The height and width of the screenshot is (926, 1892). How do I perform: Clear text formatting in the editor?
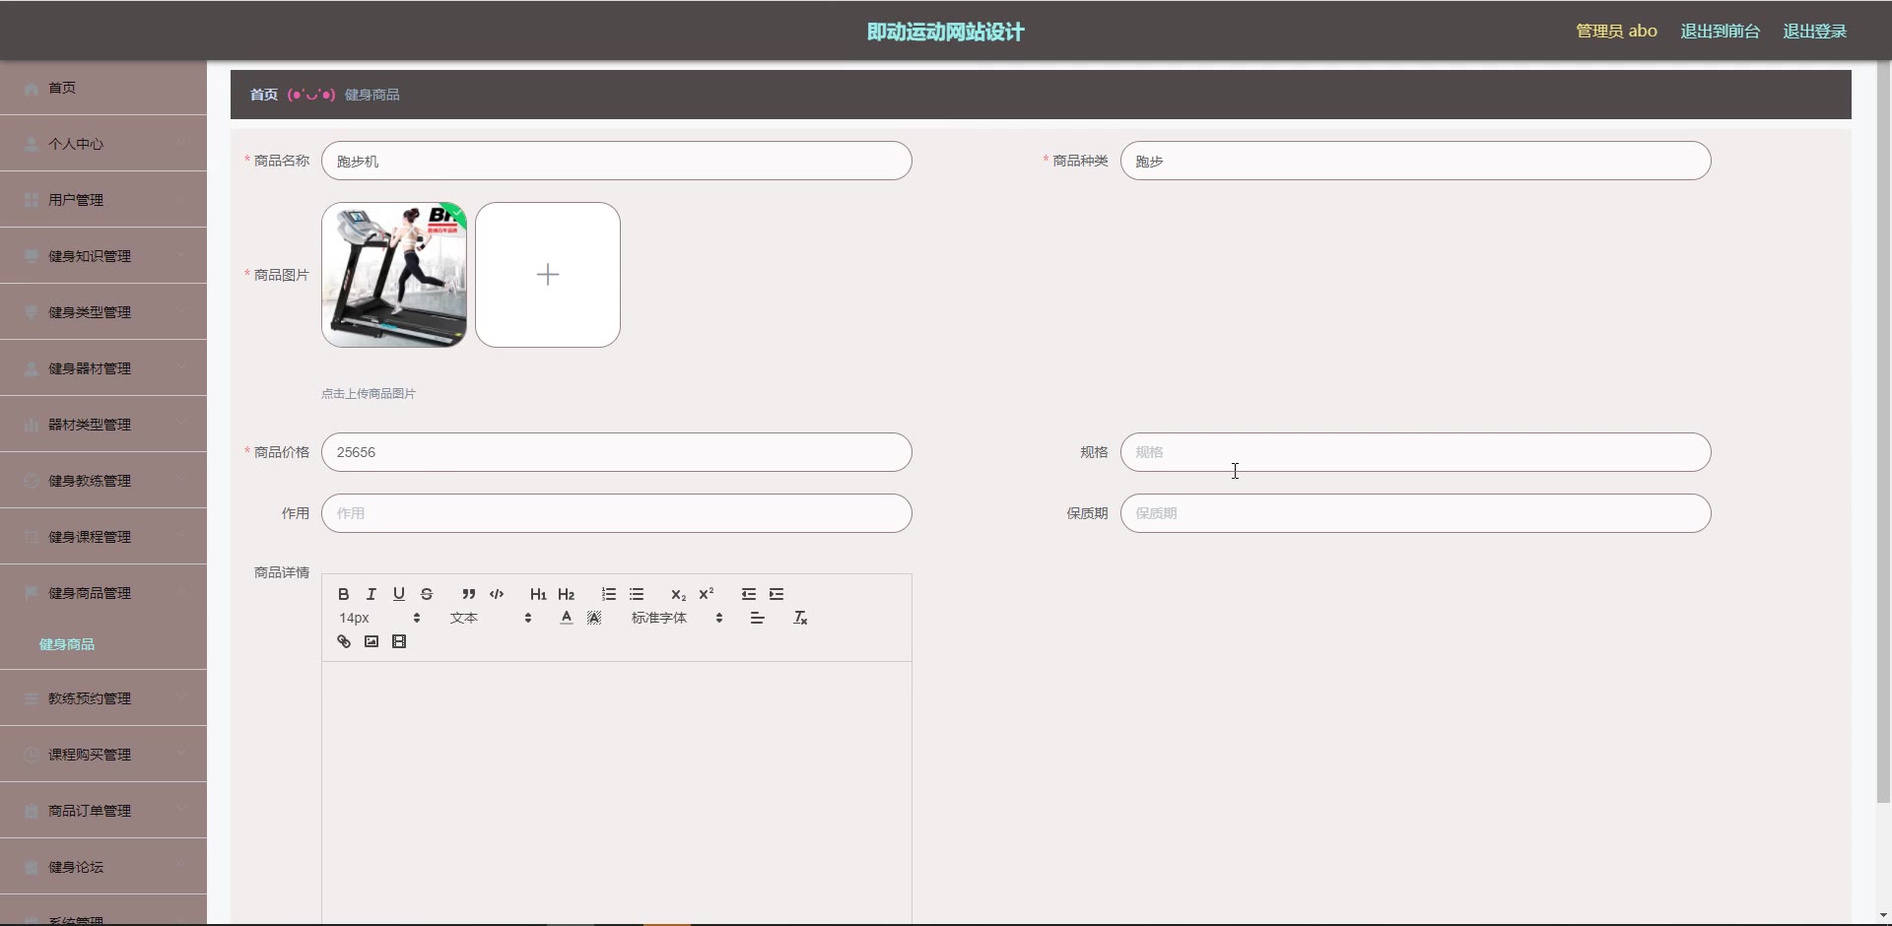click(x=800, y=618)
